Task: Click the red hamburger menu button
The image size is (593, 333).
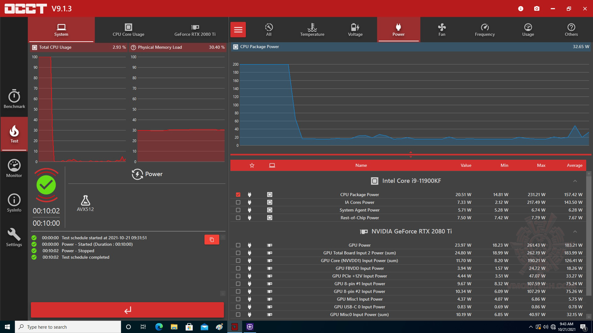Action: [238, 30]
